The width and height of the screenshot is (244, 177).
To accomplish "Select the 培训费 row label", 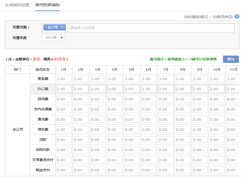I will (x=43, y=129).
